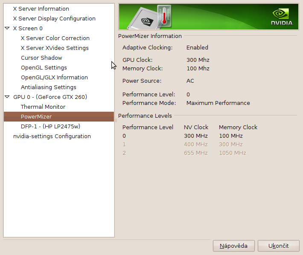Click the Ukončit quit button
Screen dimensions: 303x255
point(278,246)
